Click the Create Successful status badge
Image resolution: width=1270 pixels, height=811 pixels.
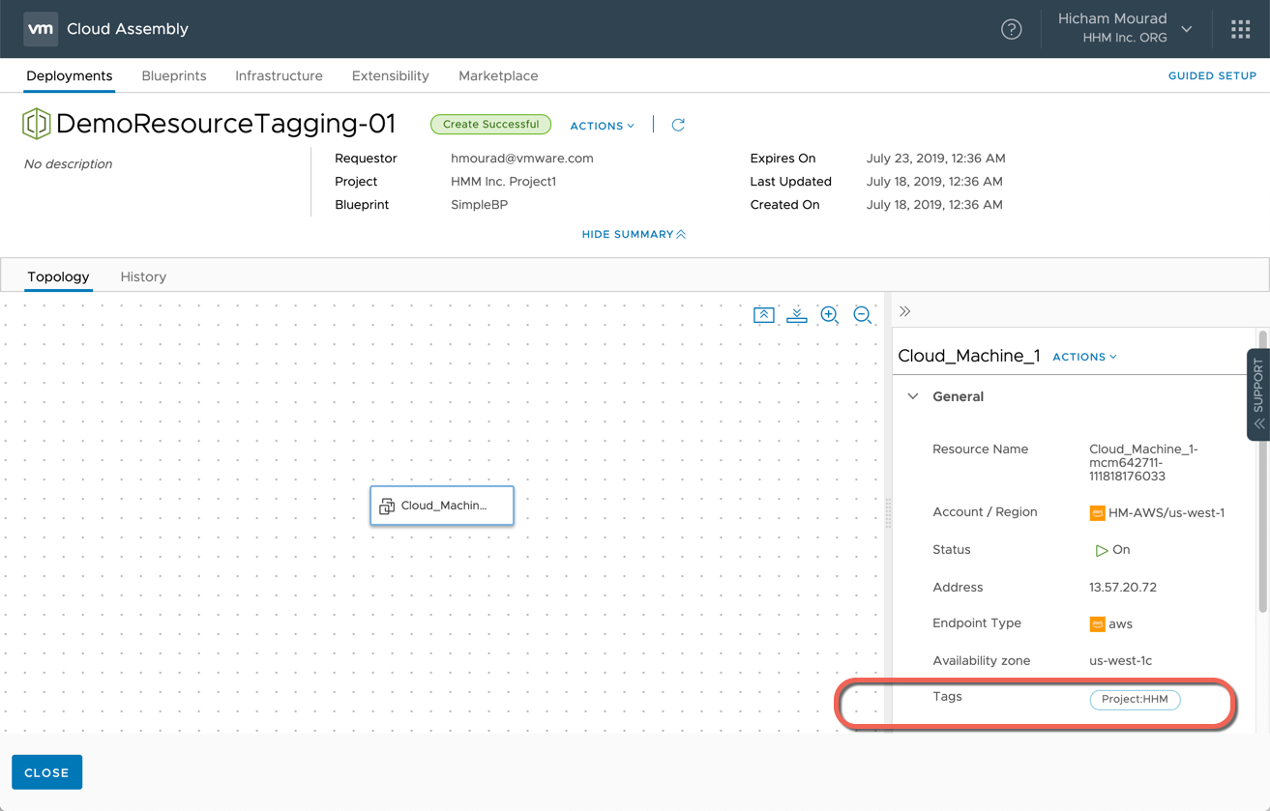(490, 125)
